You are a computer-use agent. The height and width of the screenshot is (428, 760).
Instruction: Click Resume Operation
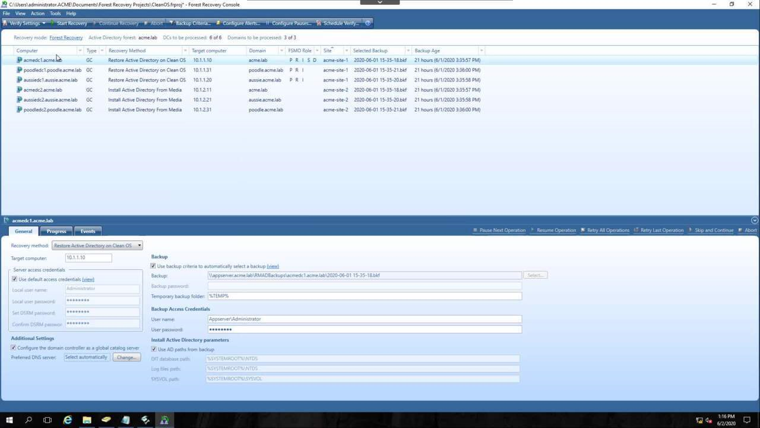[553, 230]
